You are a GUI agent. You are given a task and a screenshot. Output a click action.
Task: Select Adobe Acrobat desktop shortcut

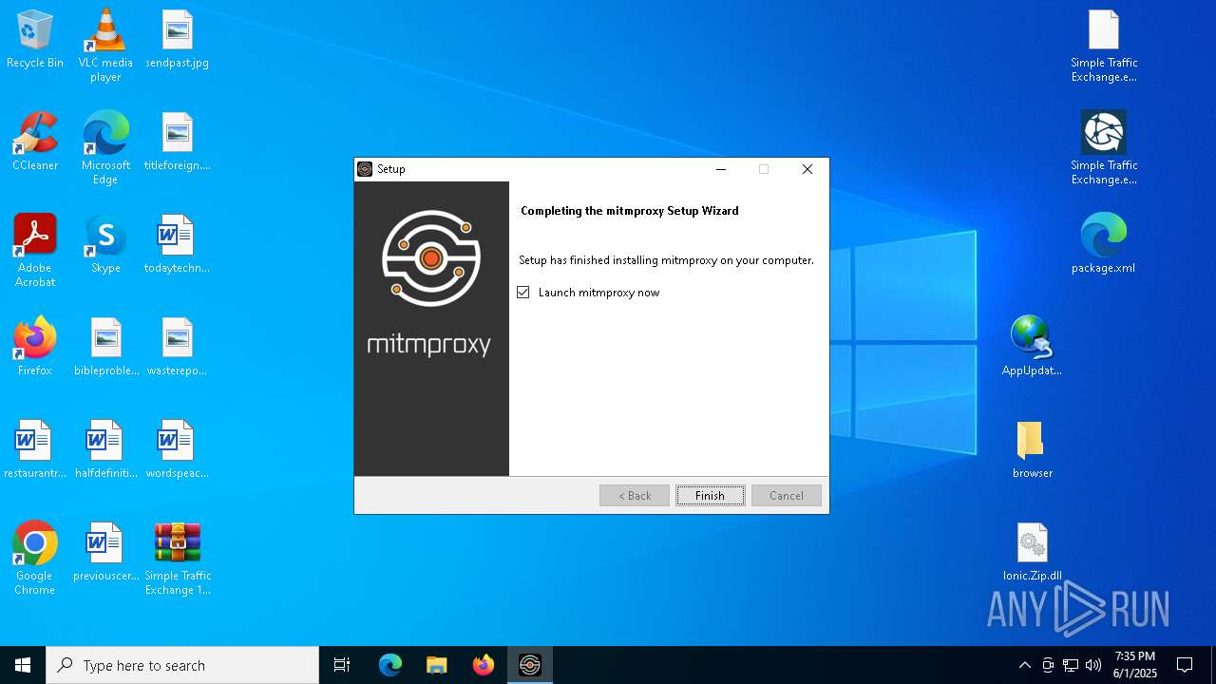coord(35,251)
